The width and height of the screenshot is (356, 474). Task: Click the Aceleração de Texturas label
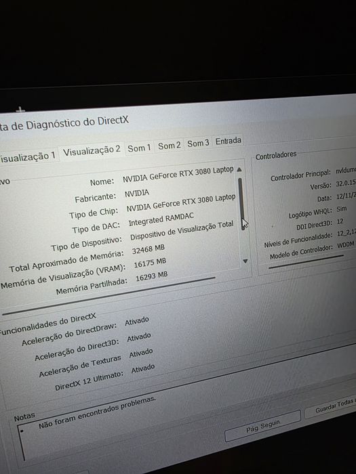point(80,366)
